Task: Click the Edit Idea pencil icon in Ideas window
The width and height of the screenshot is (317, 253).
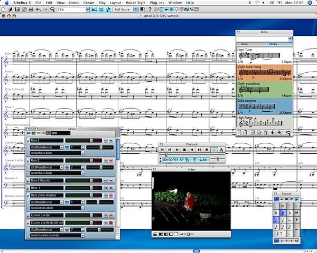Action: click(x=253, y=132)
